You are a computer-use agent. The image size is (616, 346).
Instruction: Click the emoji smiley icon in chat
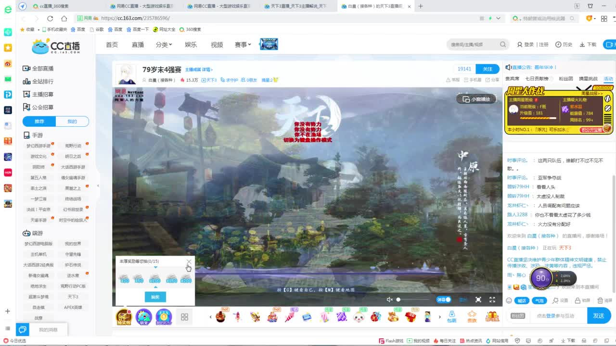tap(509, 300)
